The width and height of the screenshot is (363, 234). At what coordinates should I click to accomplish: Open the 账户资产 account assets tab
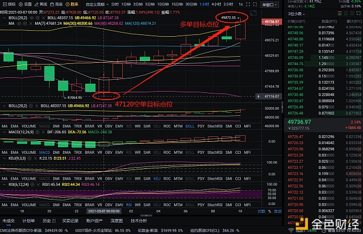coord(94,221)
